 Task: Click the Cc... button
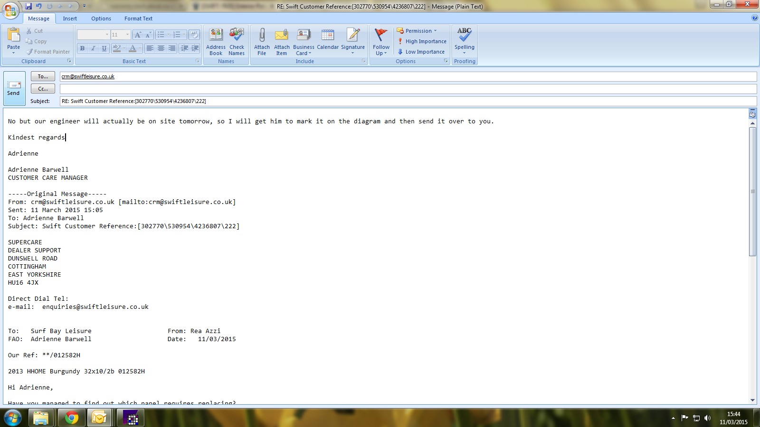pos(43,89)
